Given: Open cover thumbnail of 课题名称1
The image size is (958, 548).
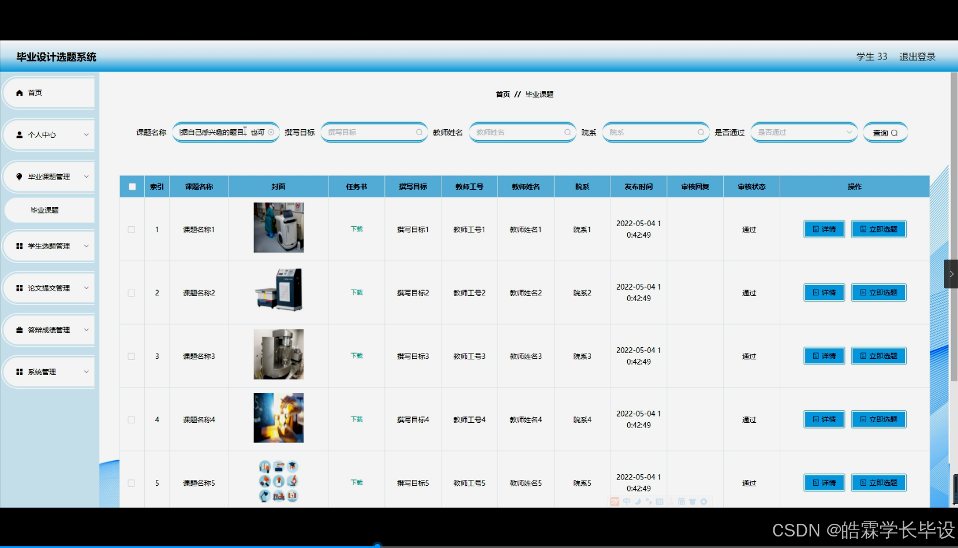Looking at the screenshot, I should (279, 227).
